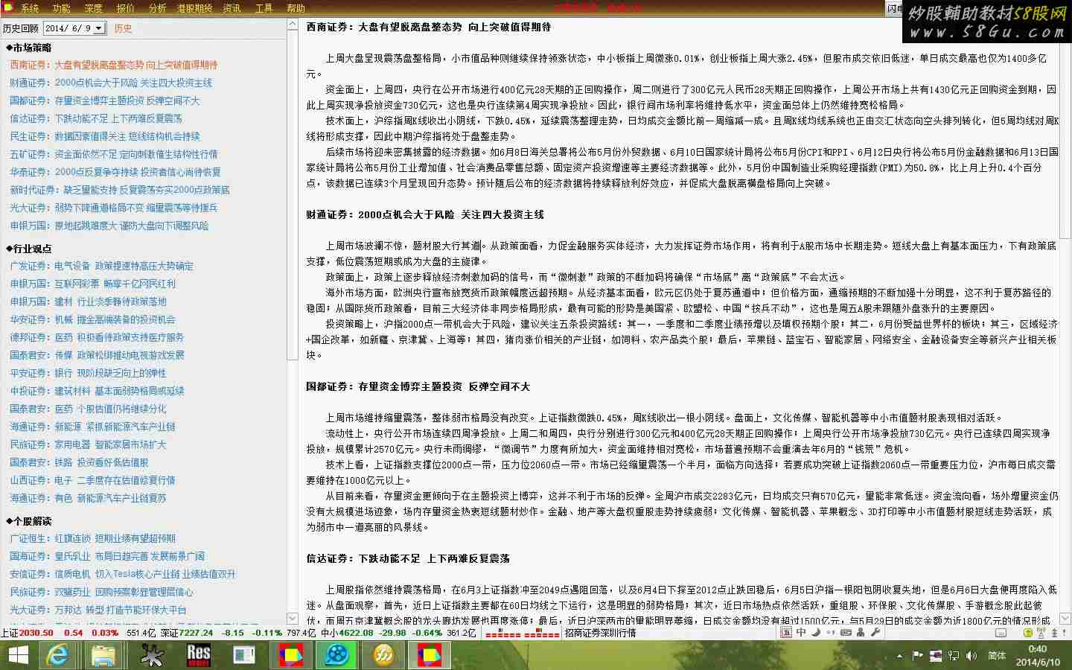Click the moon icon in status bar
This screenshot has width=1072, height=670.
(816, 633)
